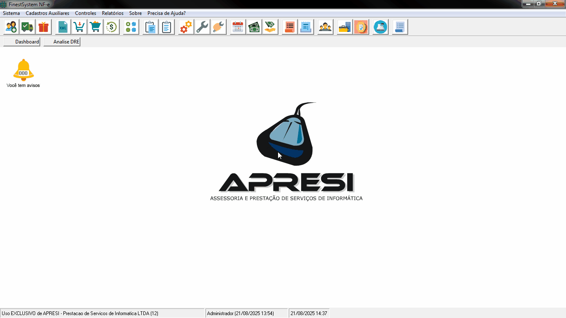
Task: Open the Cadastros Auxiliares menu
Action: point(47,13)
